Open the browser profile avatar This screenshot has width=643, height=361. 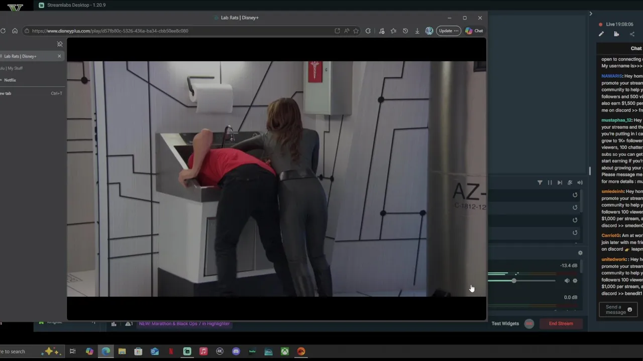429,31
